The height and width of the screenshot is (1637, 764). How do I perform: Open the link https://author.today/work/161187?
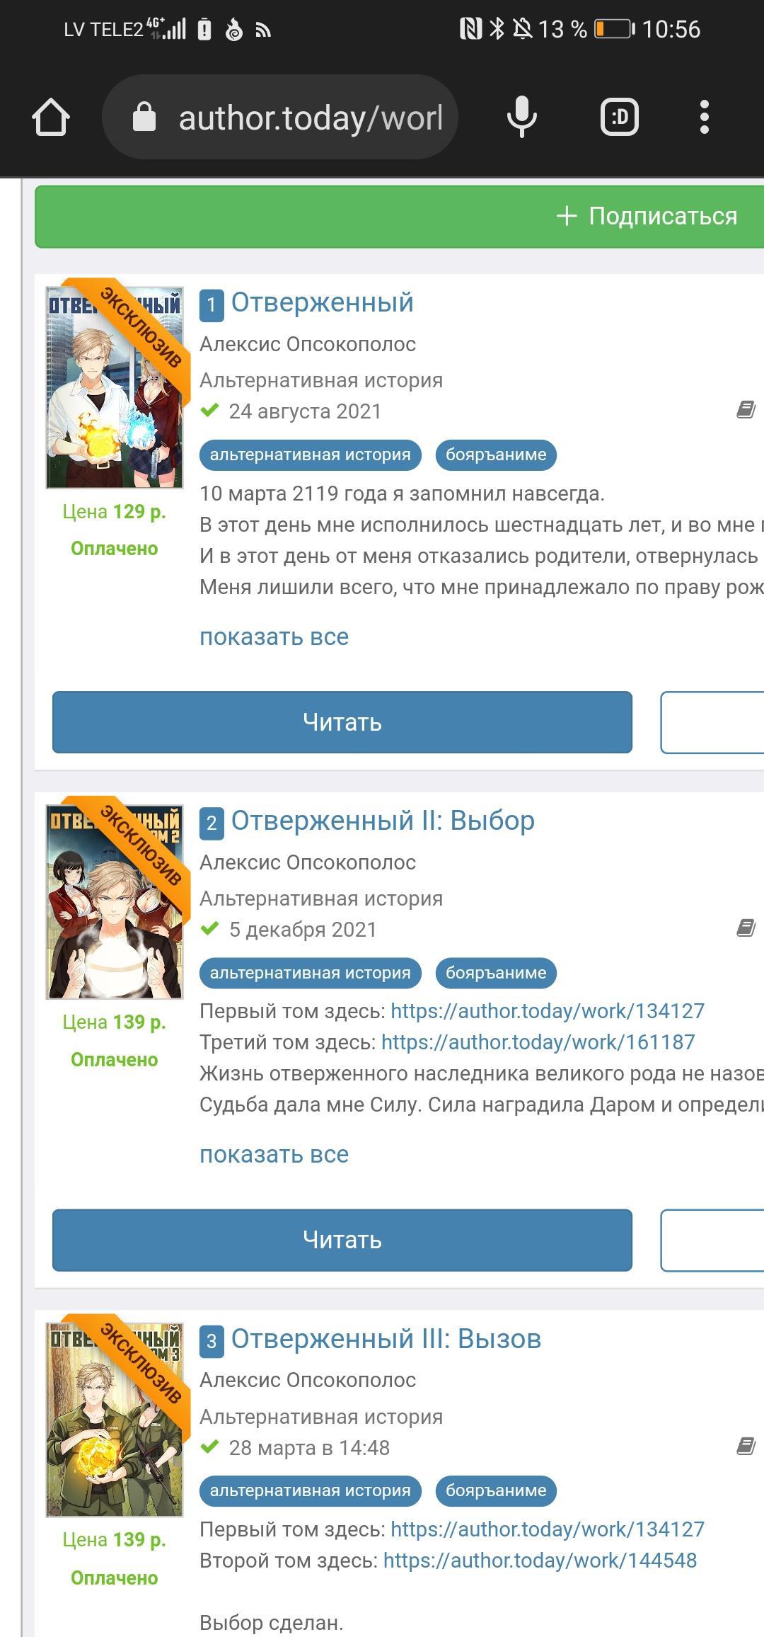[x=538, y=1042]
